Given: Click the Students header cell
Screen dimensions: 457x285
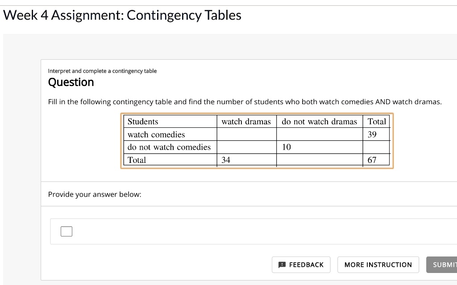Looking at the screenshot, I should pos(142,121).
